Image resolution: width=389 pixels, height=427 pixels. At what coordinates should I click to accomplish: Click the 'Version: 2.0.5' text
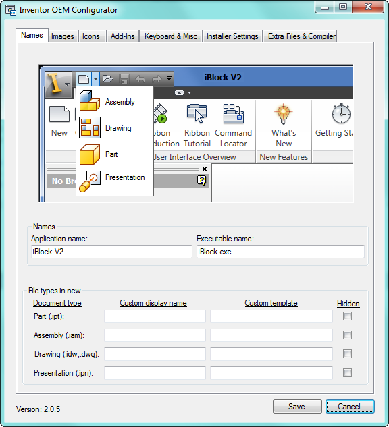click(38, 409)
